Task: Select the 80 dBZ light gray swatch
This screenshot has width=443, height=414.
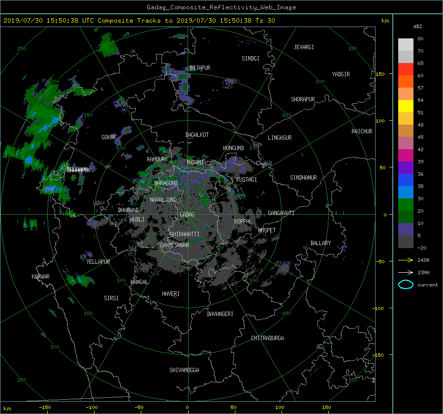Action: (406, 44)
